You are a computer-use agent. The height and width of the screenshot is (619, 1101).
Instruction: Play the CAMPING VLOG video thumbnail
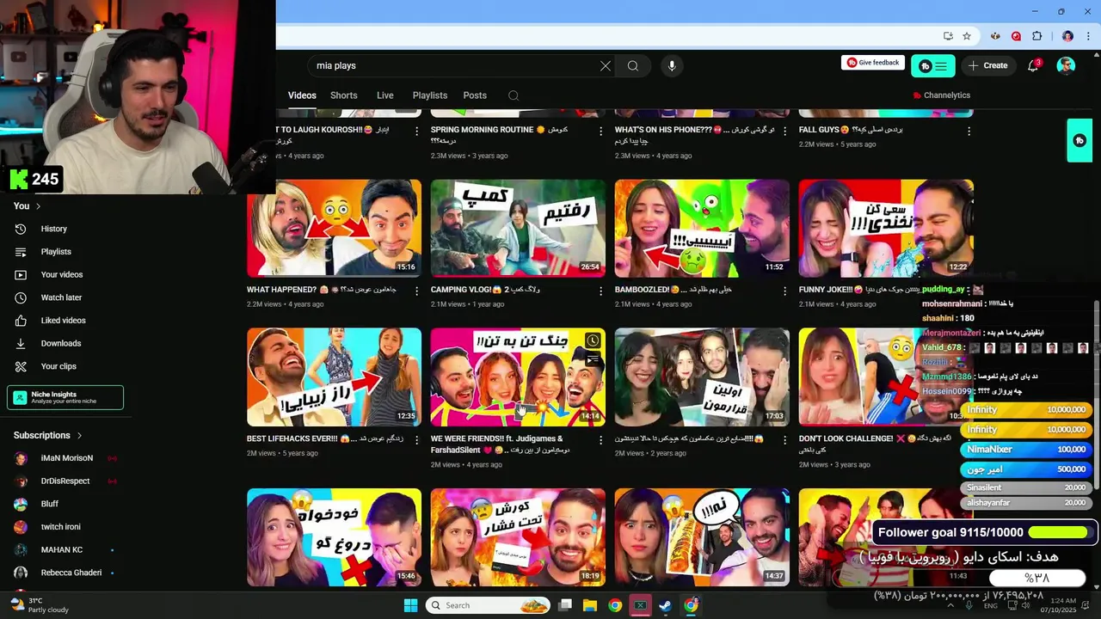(518, 229)
